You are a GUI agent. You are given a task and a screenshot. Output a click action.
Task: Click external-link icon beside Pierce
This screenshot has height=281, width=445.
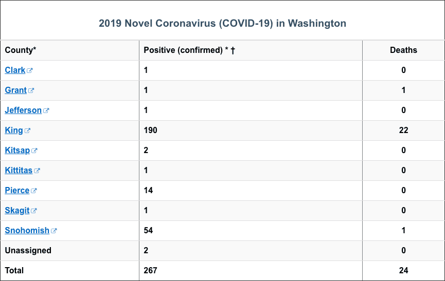34,191
